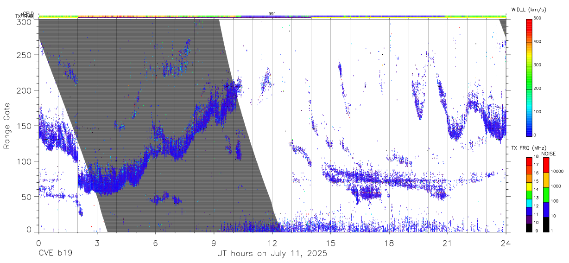Select the orange NOISE swatch above 1000
569x263 pixels.
pyautogui.click(x=546, y=180)
